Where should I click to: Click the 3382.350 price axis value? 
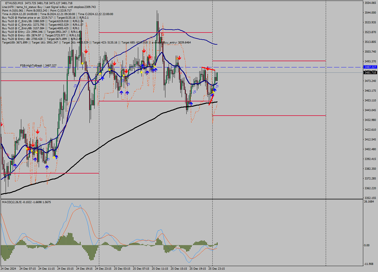[370, 169]
